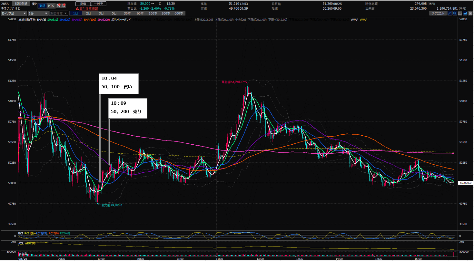Viewport: 474px width, 261px height.
Task: Open the ローソク足 chart type dropdown
Action: pos(14,14)
